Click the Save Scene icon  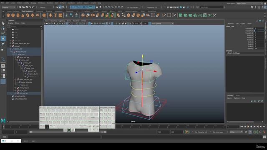coord(27,7)
